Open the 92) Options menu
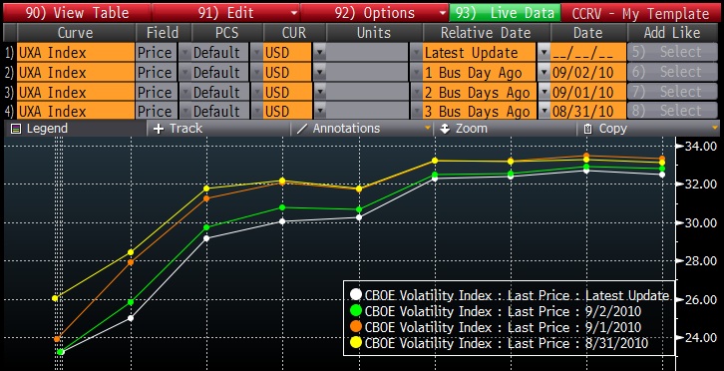This screenshot has width=724, height=371. click(375, 13)
